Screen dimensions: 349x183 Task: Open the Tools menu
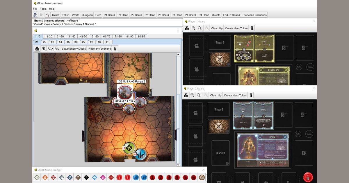pos(43,9)
